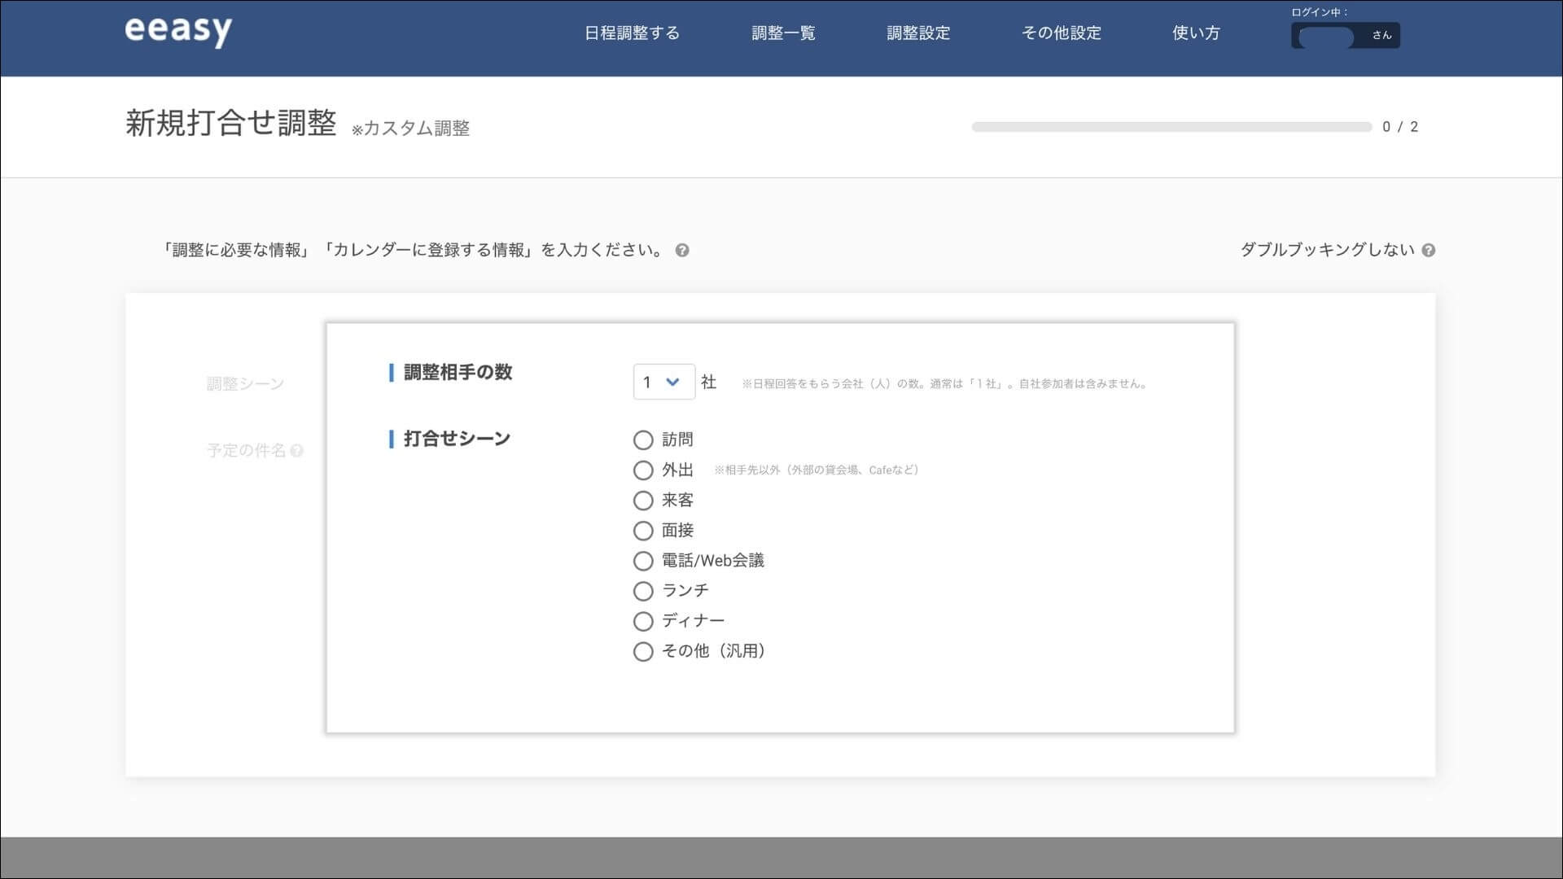Select ディナー as the meeting scene
This screenshot has width=1563, height=879.
tap(643, 620)
